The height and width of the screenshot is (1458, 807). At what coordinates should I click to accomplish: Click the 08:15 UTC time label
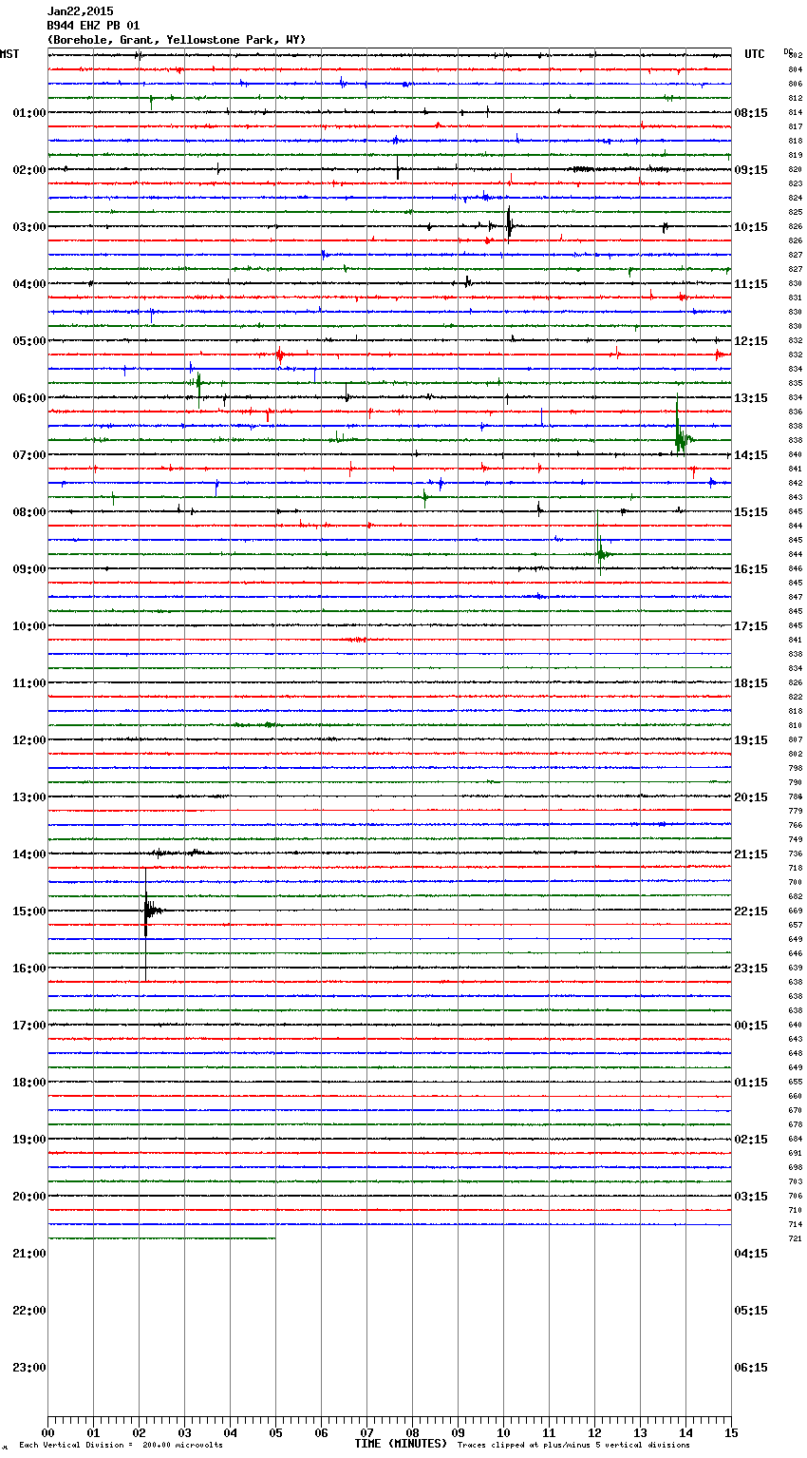pyautogui.click(x=751, y=113)
